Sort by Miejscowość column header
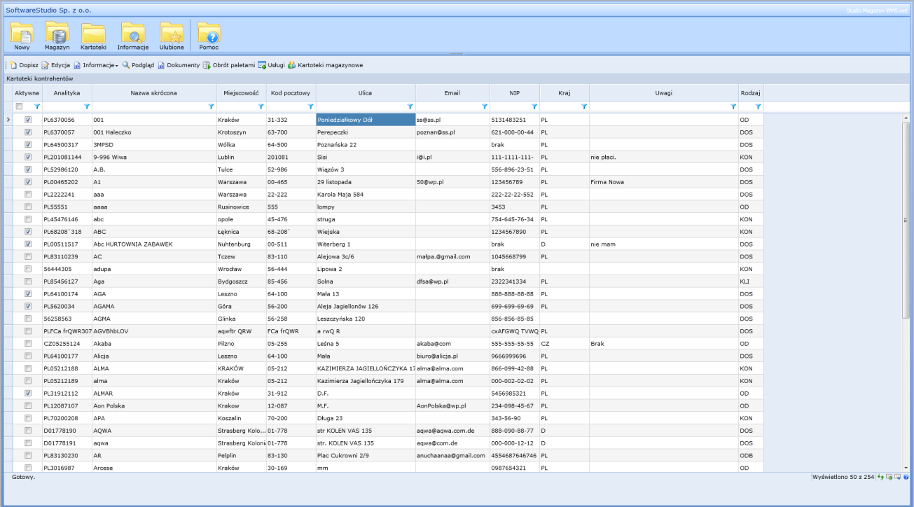The height and width of the screenshot is (507, 914). tap(241, 92)
